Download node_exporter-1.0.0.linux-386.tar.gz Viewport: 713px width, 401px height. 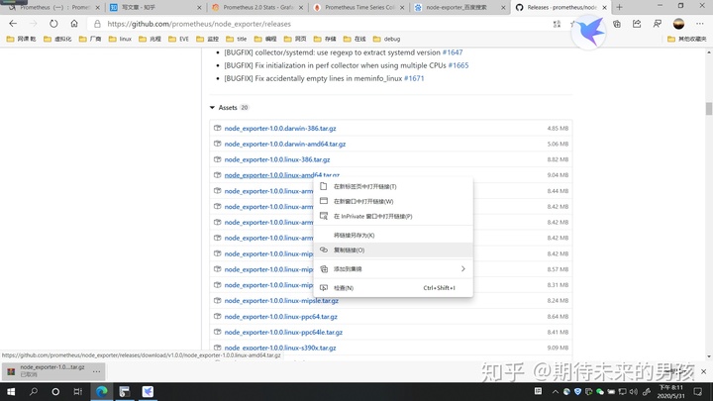coord(277,159)
